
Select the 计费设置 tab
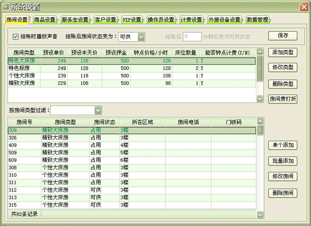[192, 20]
